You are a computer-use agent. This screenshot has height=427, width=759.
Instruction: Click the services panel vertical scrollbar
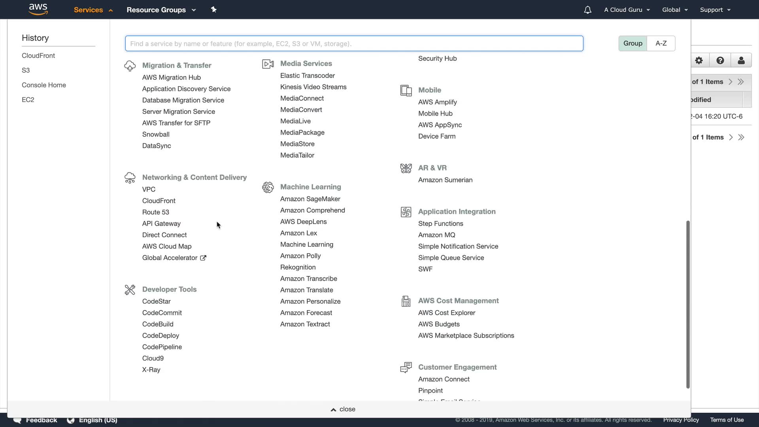pos(688,304)
